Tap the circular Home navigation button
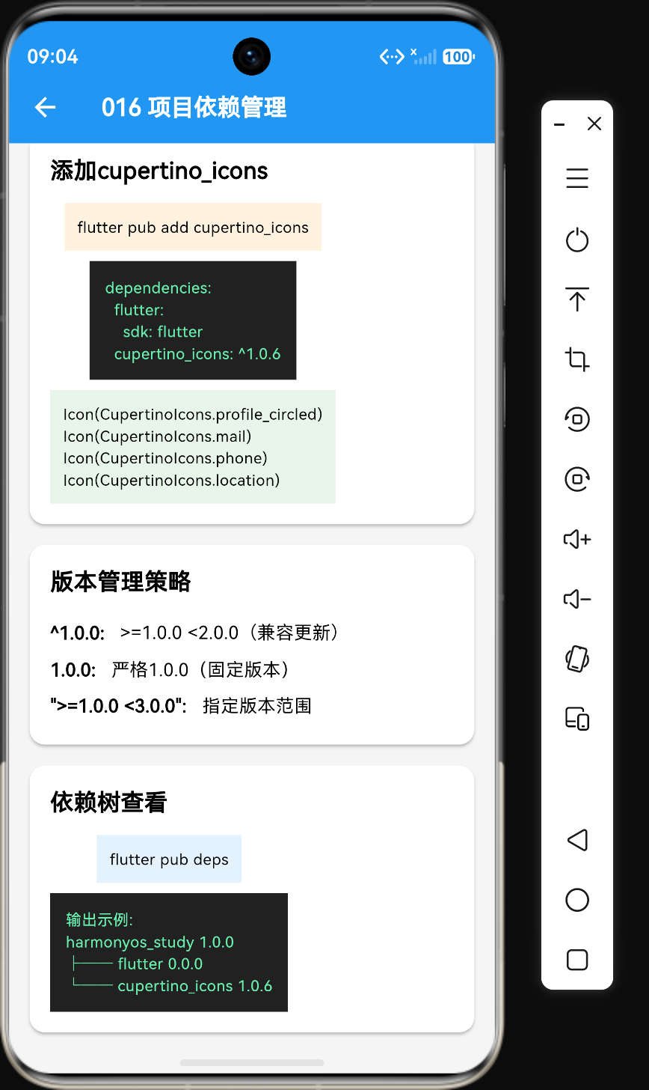This screenshot has height=1090, width=649. point(577,900)
